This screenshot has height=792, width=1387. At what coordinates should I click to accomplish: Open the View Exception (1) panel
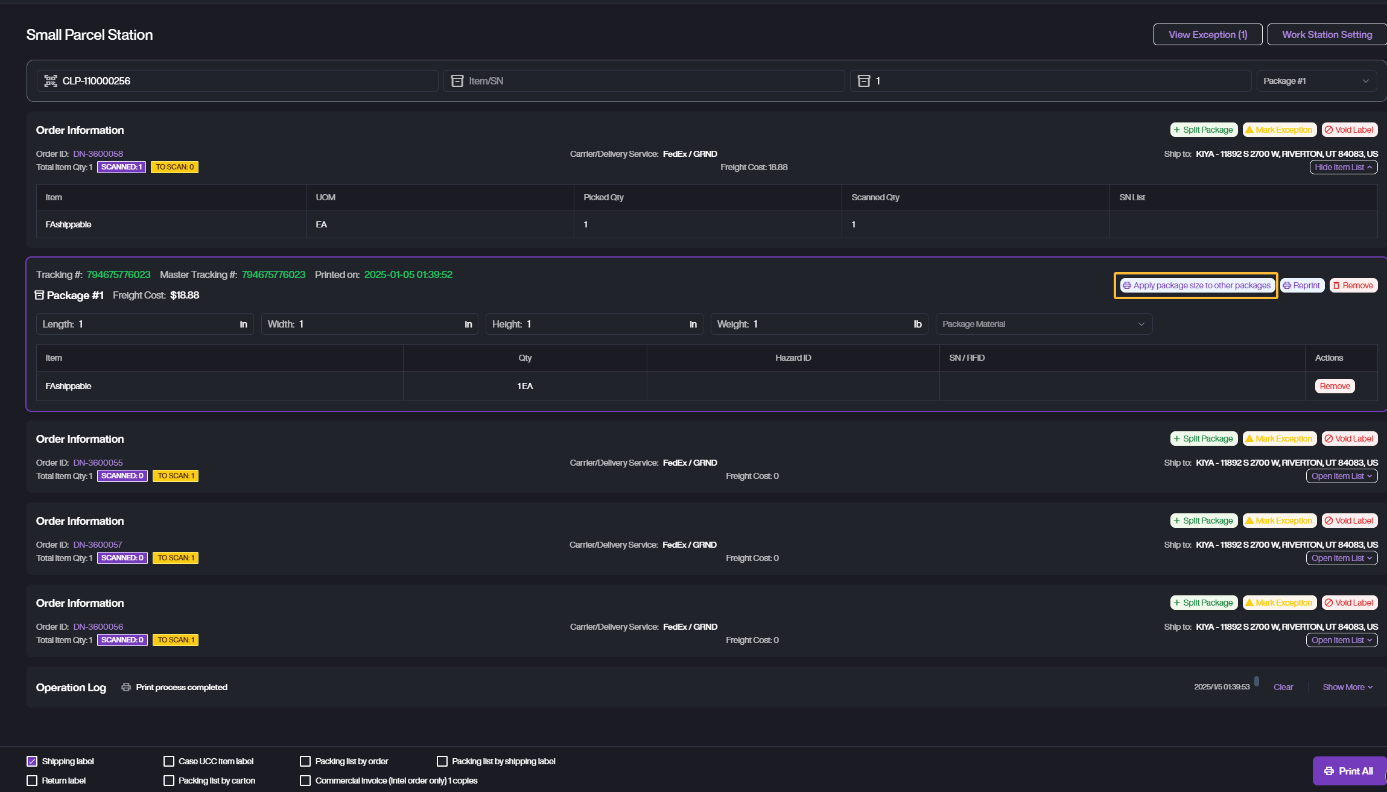click(x=1207, y=34)
